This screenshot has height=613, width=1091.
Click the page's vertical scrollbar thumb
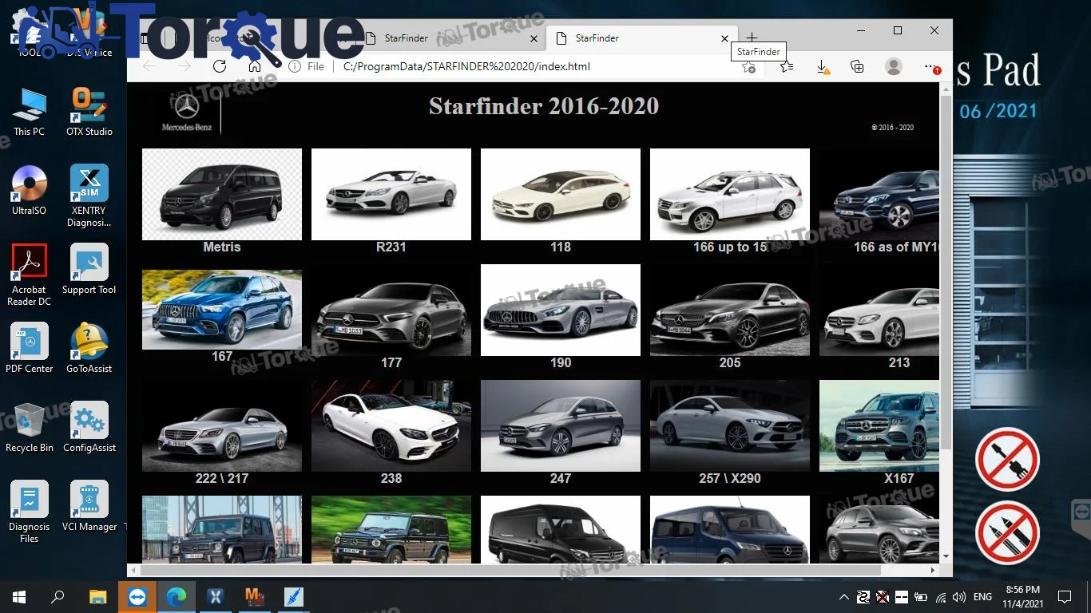pyautogui.click(x=946, y=271)
